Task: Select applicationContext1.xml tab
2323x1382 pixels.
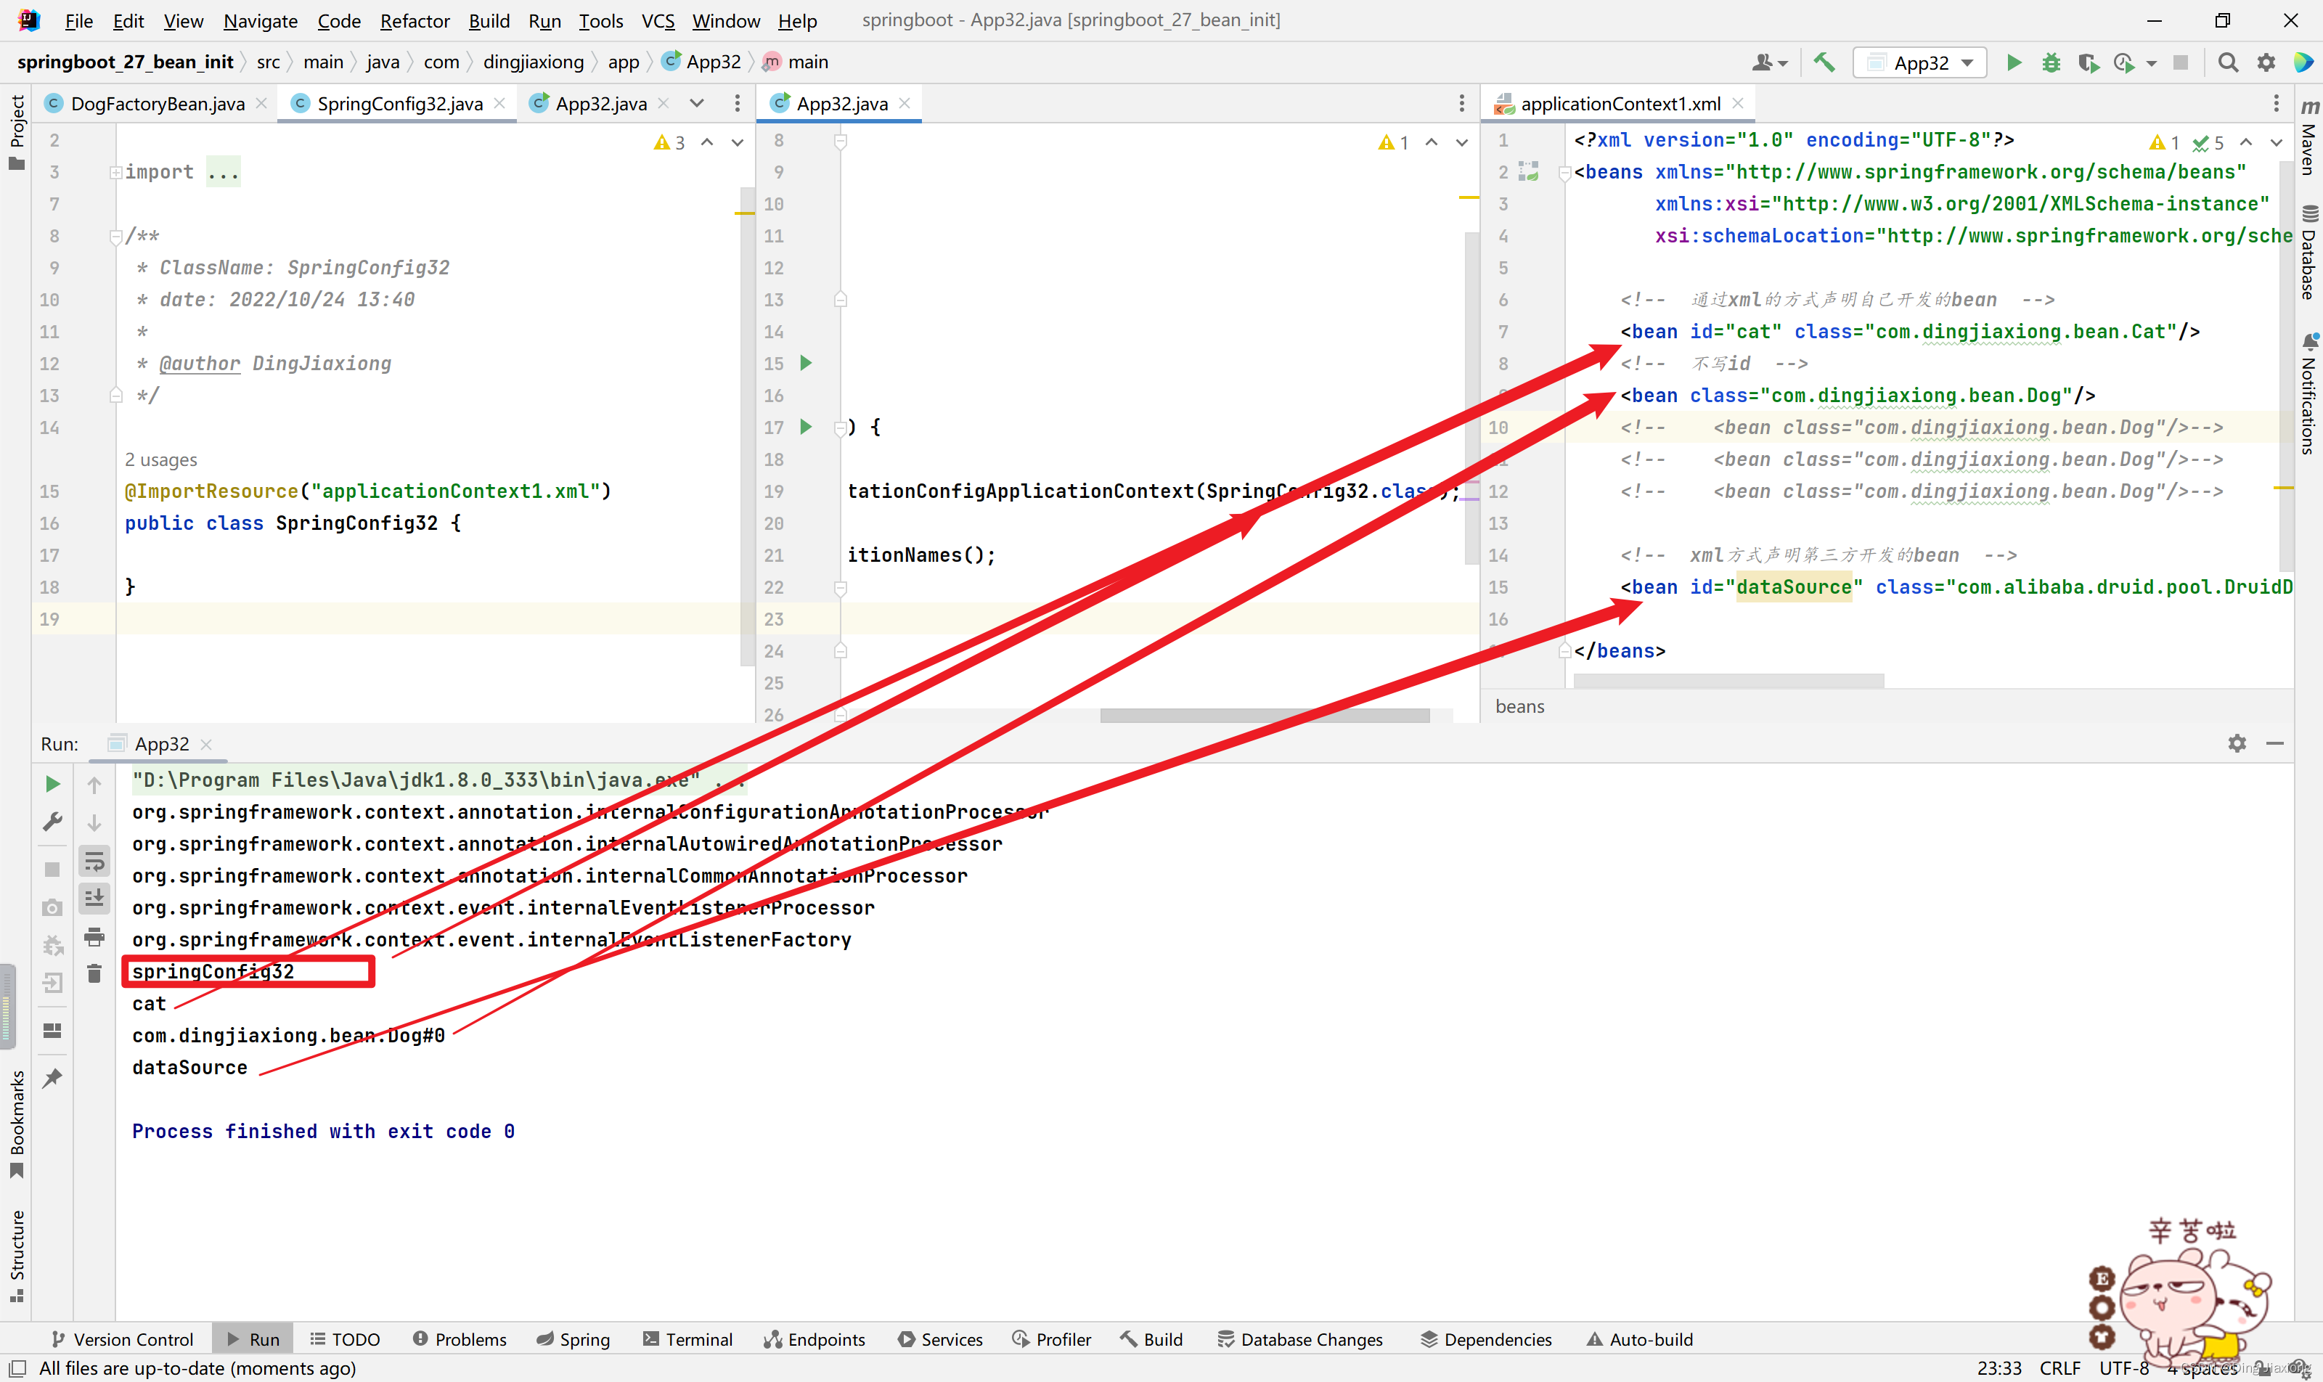Action: [x=1620, y=103]
